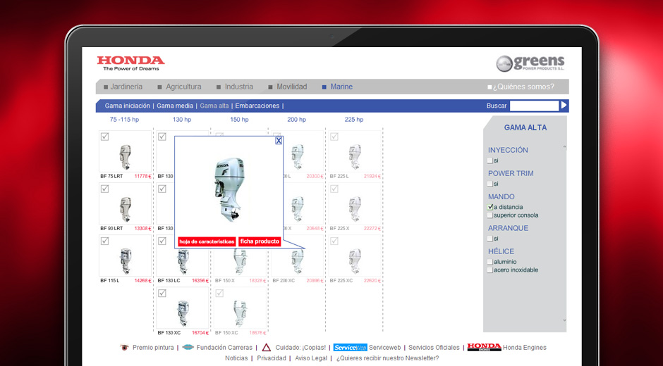Click the 150 hp column heading
Screen dimensions: 663x366
pos(239,120)
